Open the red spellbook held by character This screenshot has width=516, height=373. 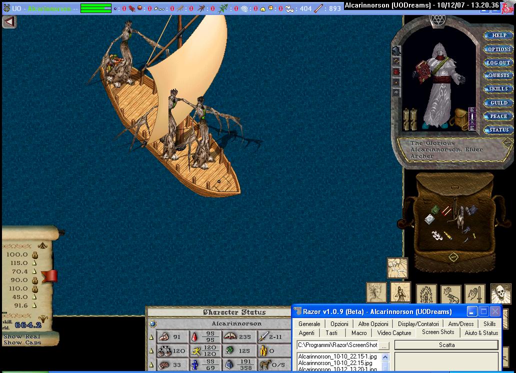click(423, 71)
